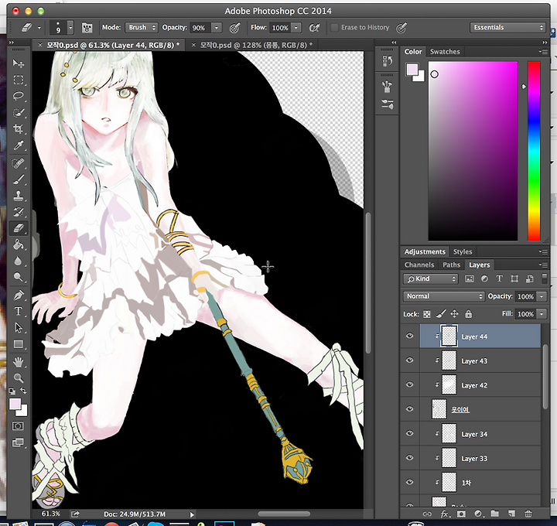This screenshot has width=557, height=526.
Task: Open layer blend mode Normal dropdown
Action: tap(443, 296)
